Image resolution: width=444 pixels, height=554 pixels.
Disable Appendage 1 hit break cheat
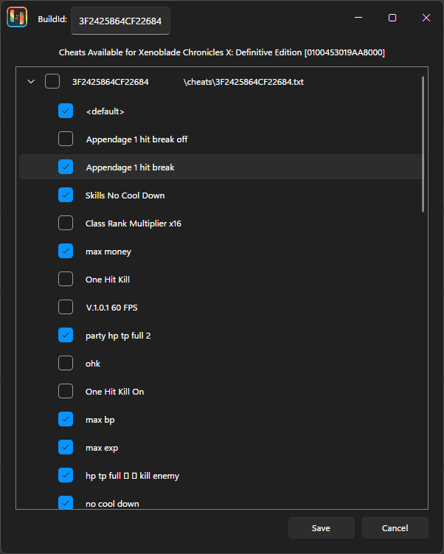66,167
